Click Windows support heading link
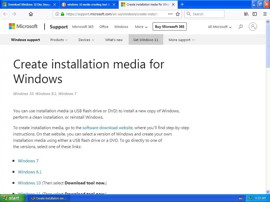The image size is (270, 202). coord(26,40)
